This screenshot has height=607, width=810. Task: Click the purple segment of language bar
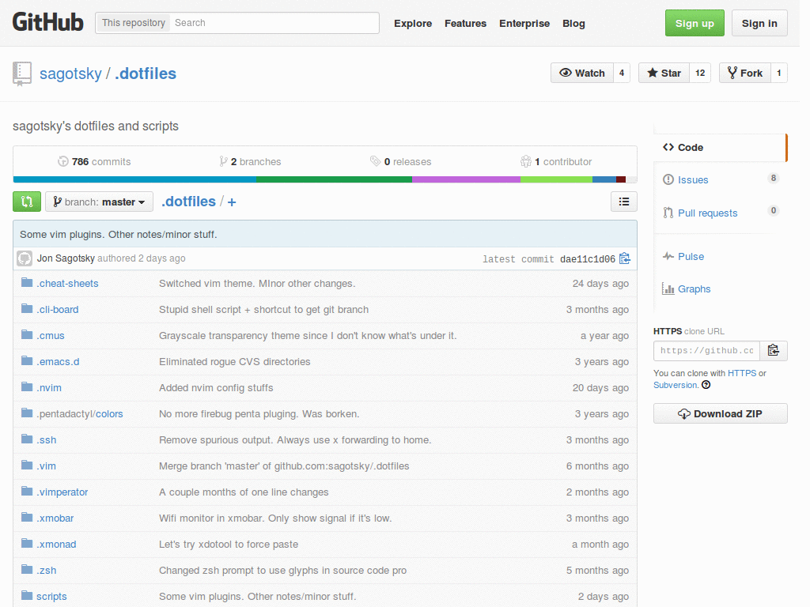pyautogui.click(x=466, y=179)
